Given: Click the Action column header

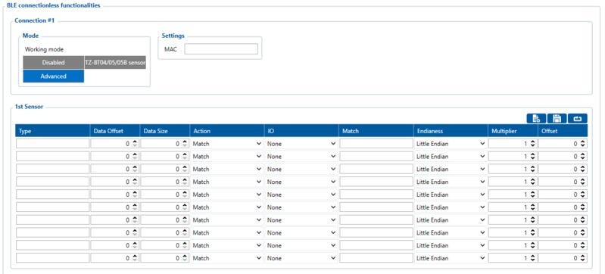Looking at the screenshot, I should [227, 131].
